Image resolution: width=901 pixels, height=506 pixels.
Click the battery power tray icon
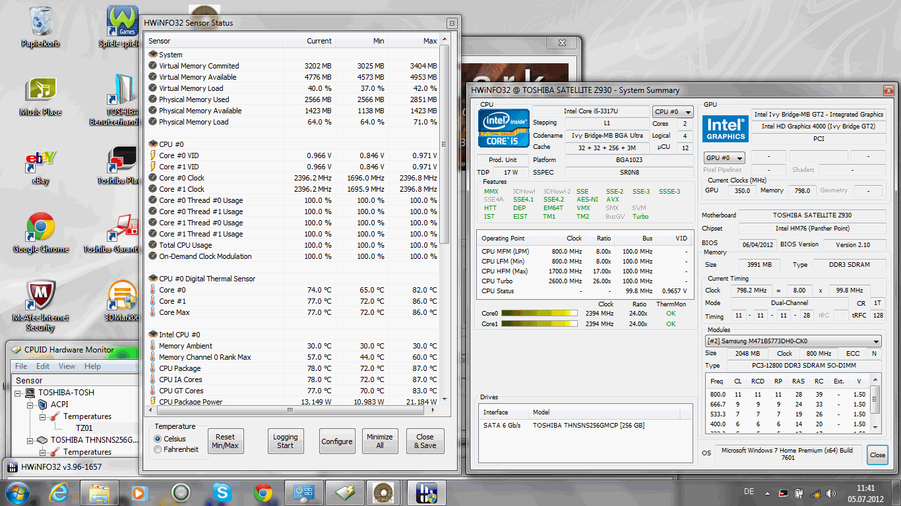click(799, 493)
